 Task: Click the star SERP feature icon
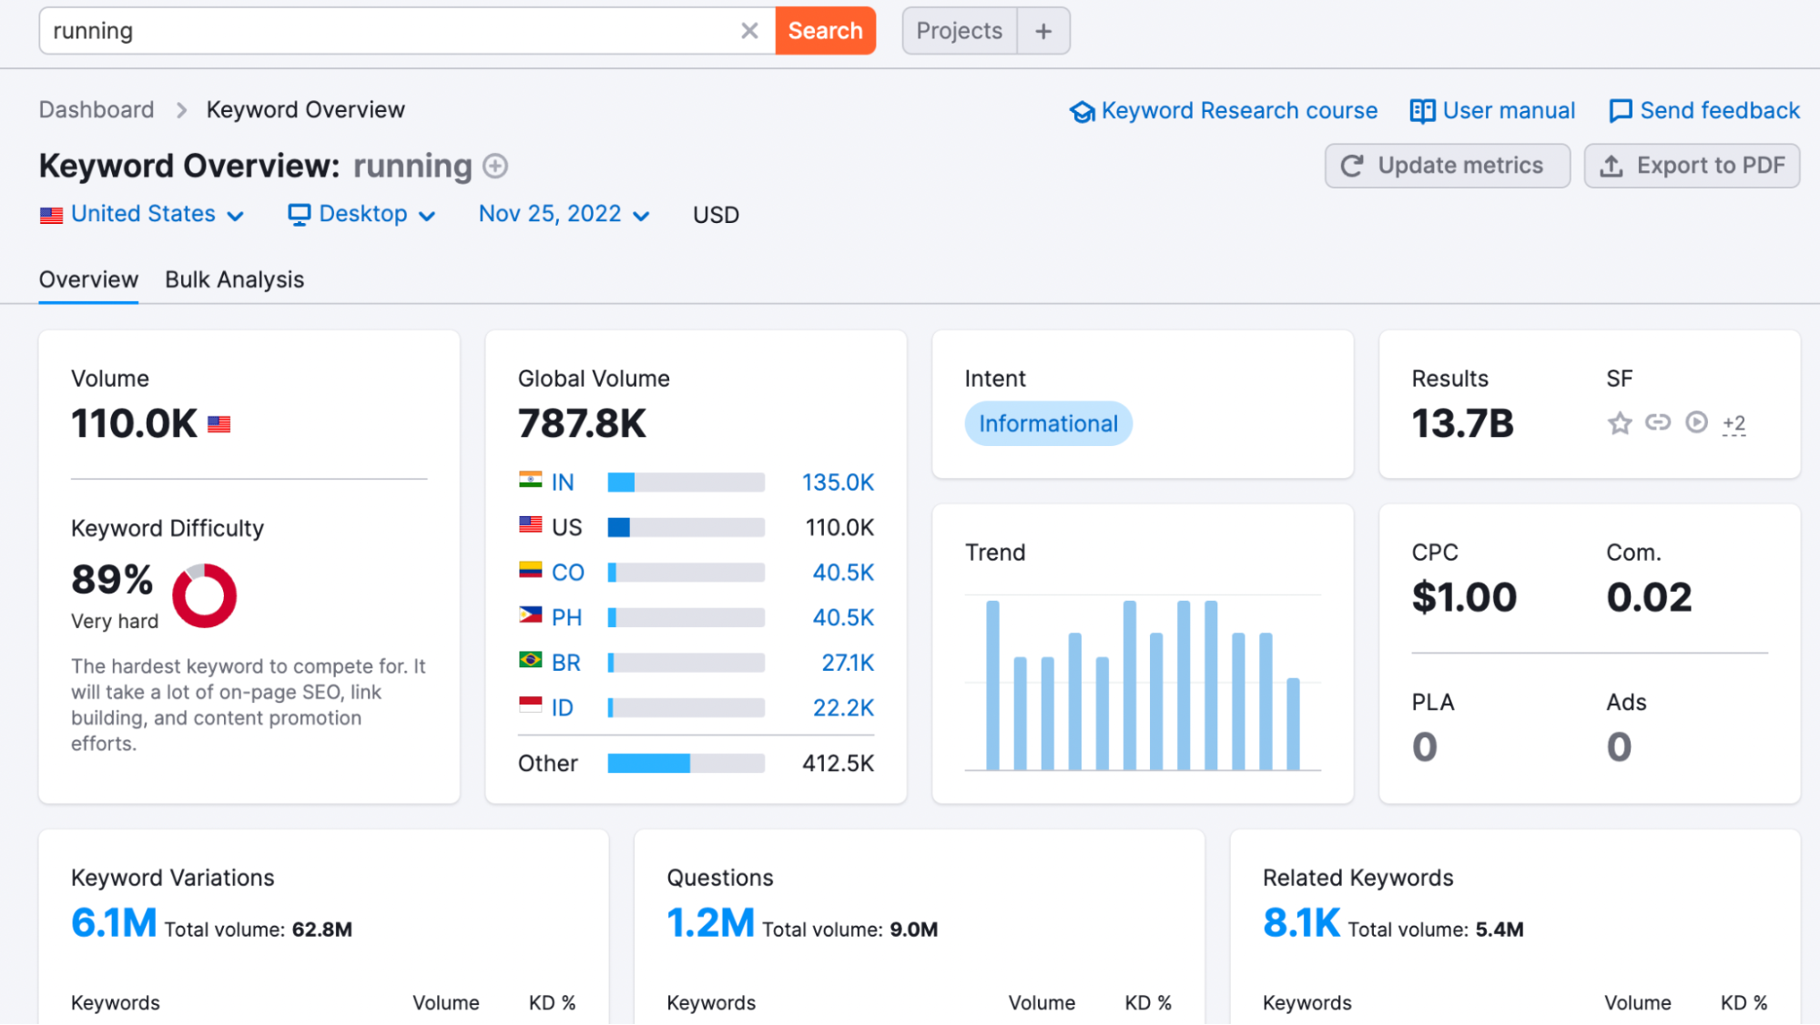click(1619, 423)
